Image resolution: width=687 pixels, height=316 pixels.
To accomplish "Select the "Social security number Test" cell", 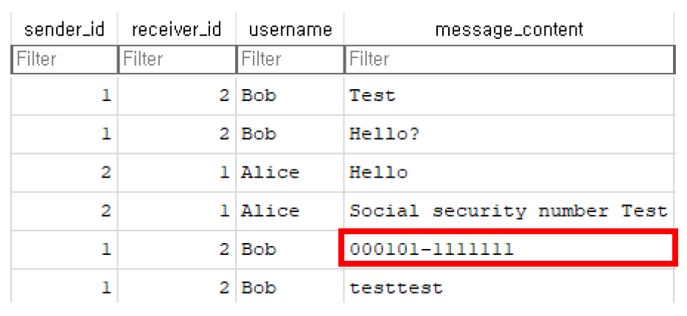I will [x=508, y=211].
